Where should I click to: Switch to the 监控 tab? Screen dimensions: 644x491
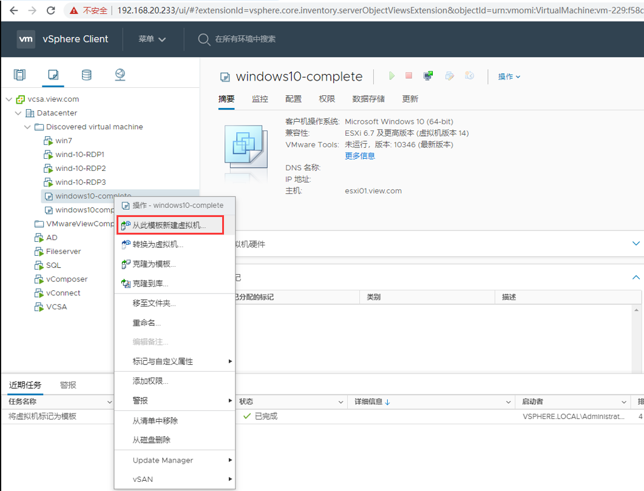point(260,99)
